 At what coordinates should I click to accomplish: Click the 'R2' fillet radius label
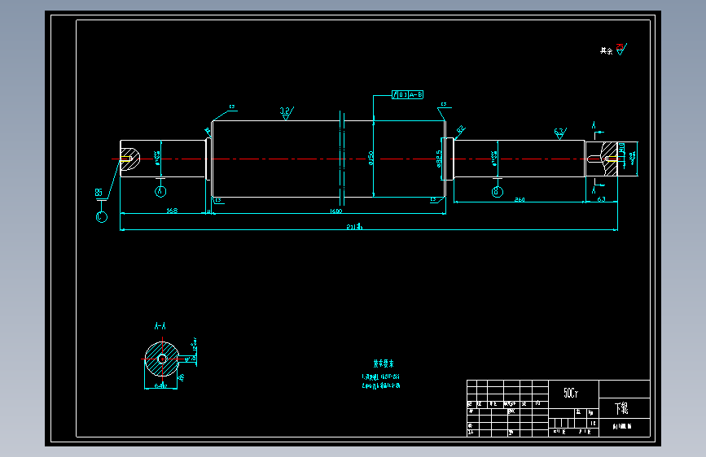[x=460, y=130]
